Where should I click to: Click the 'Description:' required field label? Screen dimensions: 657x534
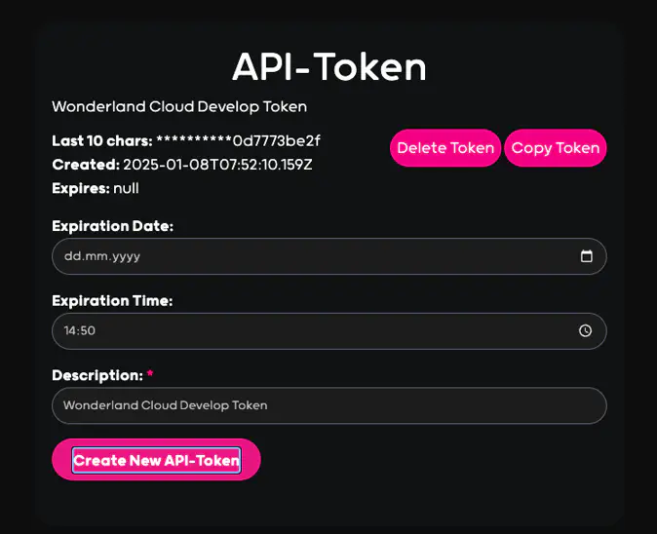click(x=97, y=375)
